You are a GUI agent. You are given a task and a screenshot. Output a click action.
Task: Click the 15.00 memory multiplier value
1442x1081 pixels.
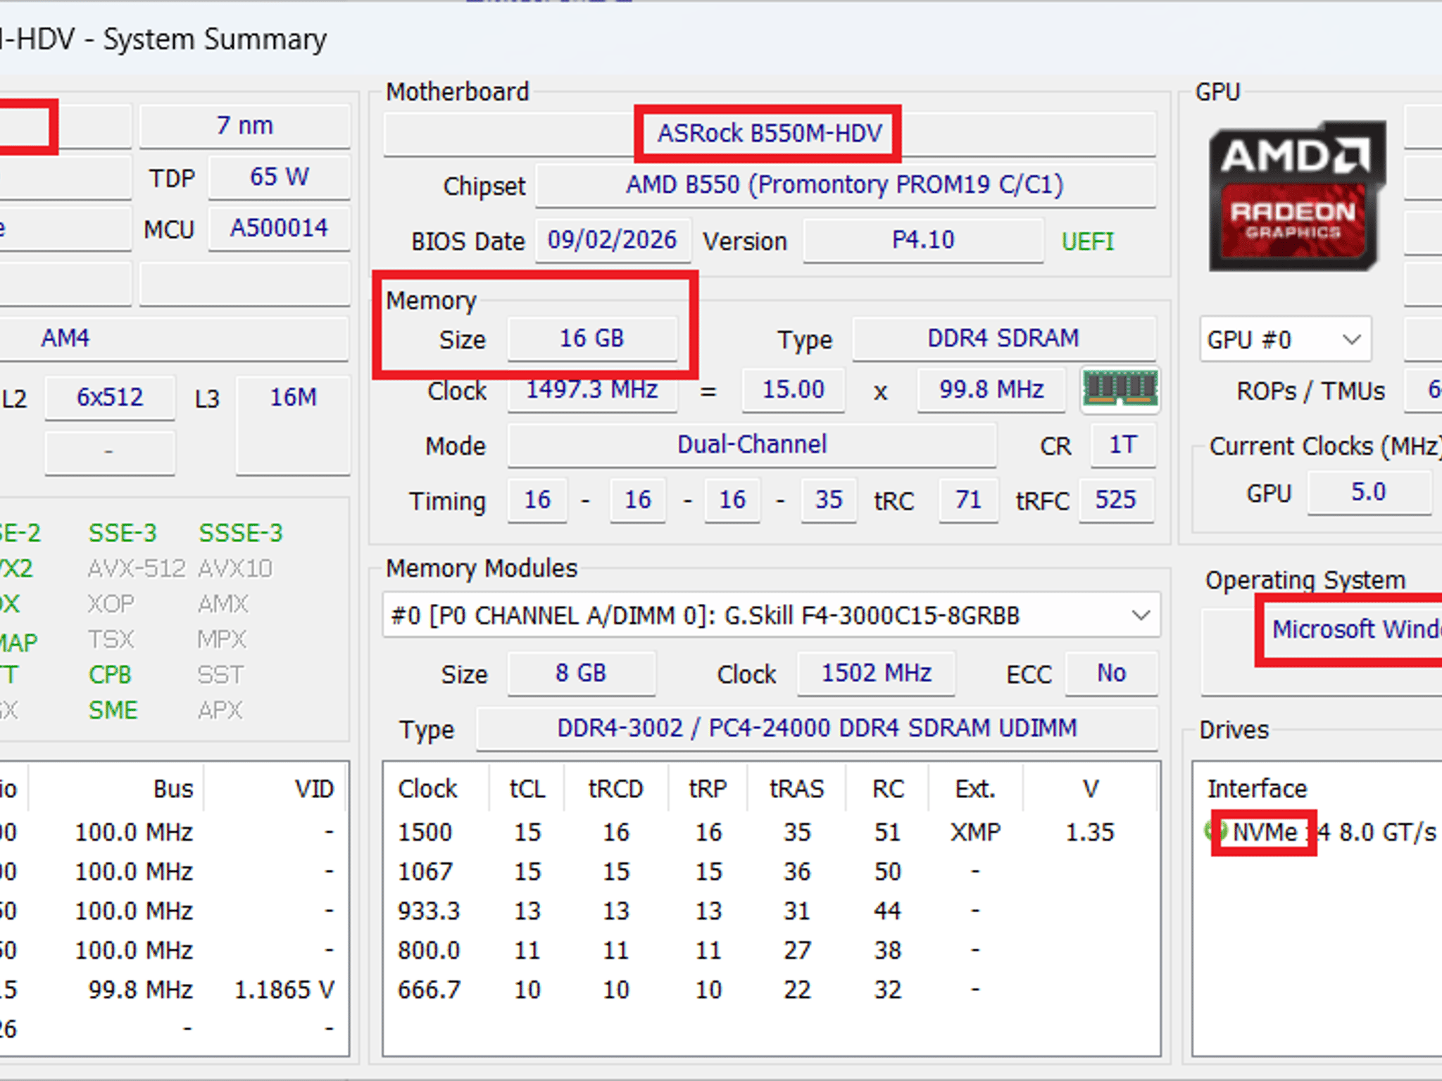(793, 389)
